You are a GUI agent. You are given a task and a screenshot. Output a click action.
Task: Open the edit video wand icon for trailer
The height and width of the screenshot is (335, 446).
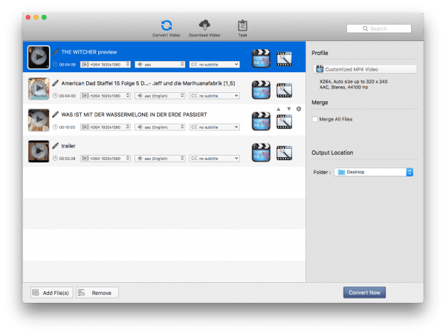pos(284,152)
